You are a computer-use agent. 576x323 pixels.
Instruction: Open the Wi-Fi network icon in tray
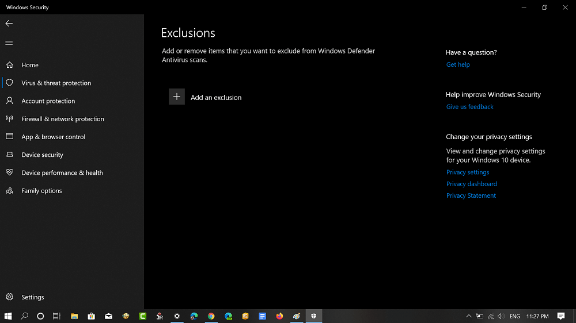tap(491, 316)
